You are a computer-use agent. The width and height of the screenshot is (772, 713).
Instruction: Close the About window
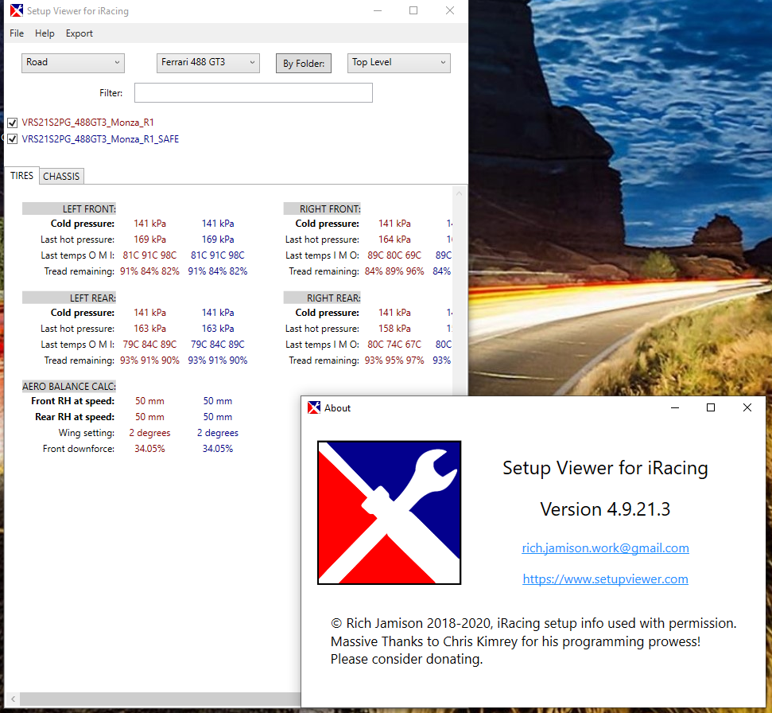747,407
